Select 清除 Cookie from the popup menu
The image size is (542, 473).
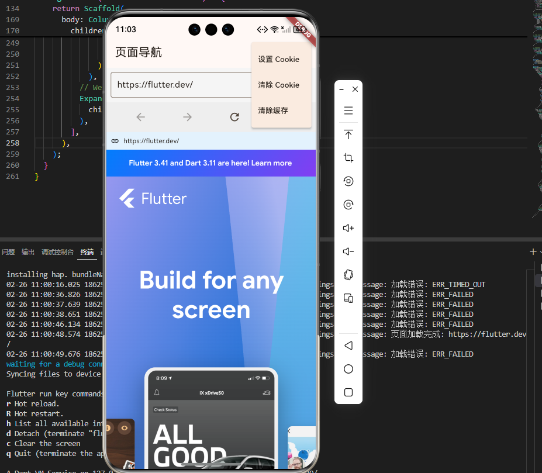(x=281, y=85)
